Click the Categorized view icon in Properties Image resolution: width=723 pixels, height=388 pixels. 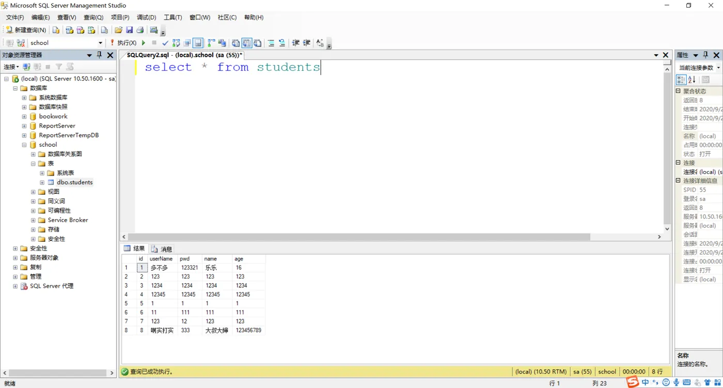681,80
